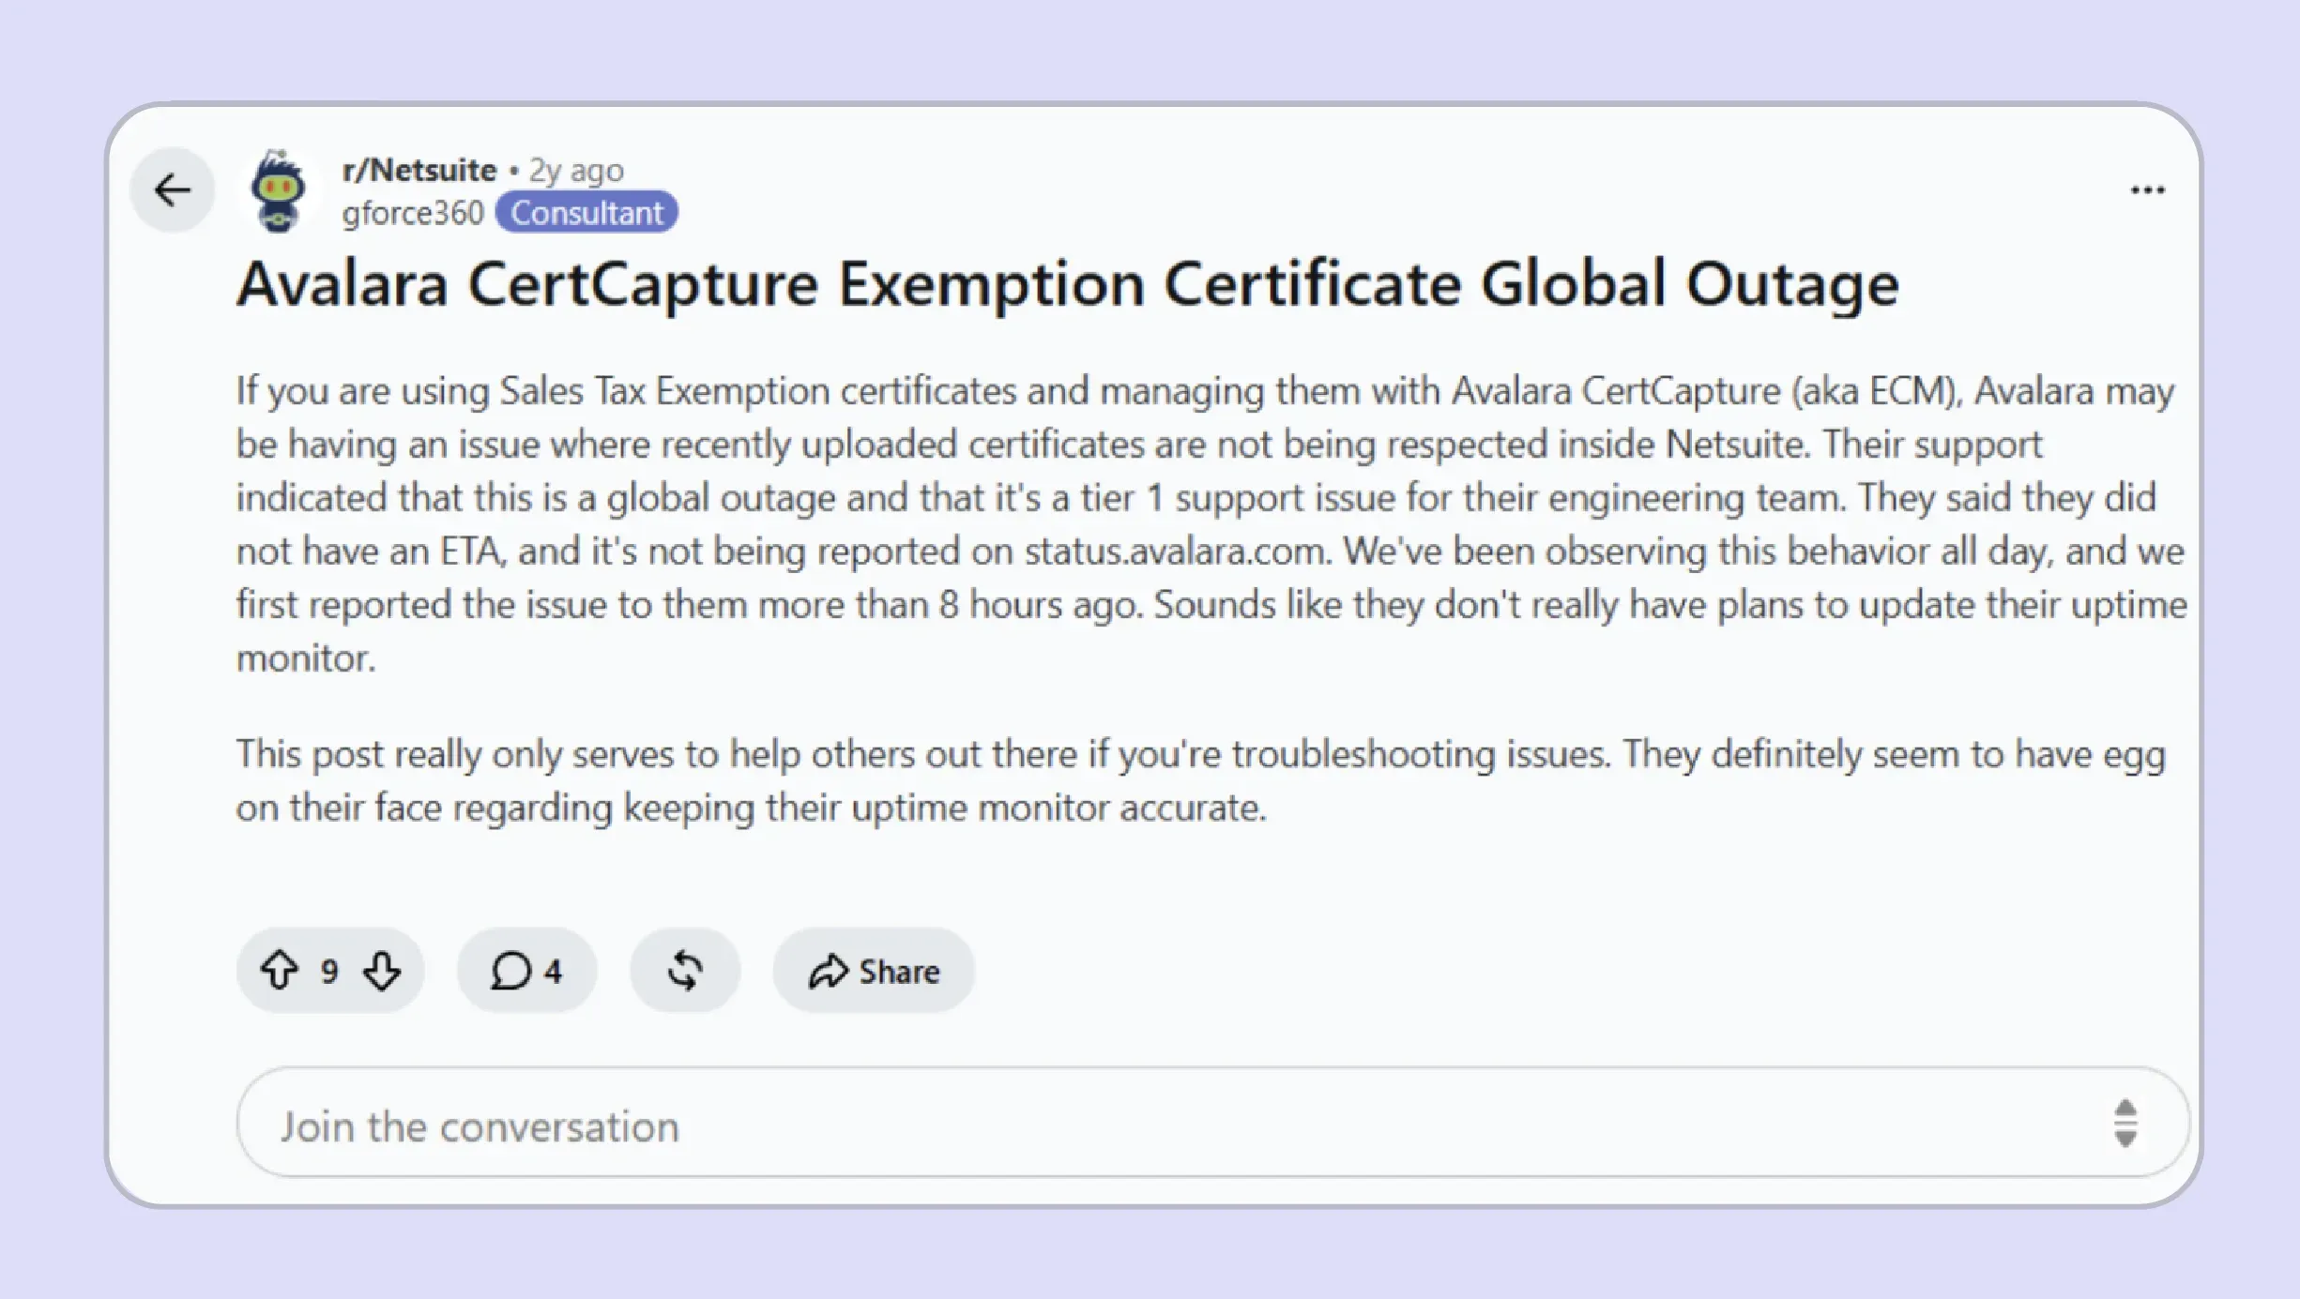Screen dimensions: 2300x1299
Task: Downvote the Avalara outage post
Action: (x=382, y=970)
